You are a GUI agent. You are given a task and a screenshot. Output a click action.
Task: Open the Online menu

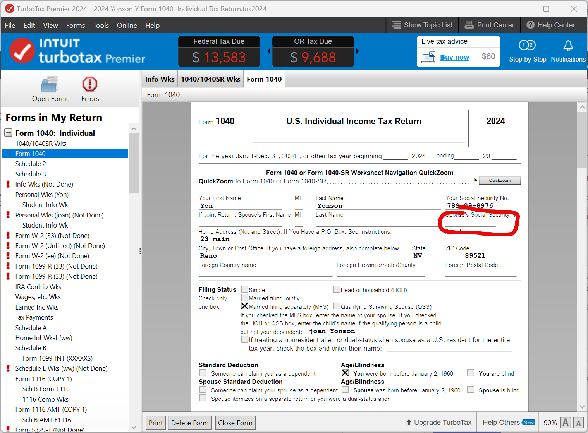[x=127, y=25]
